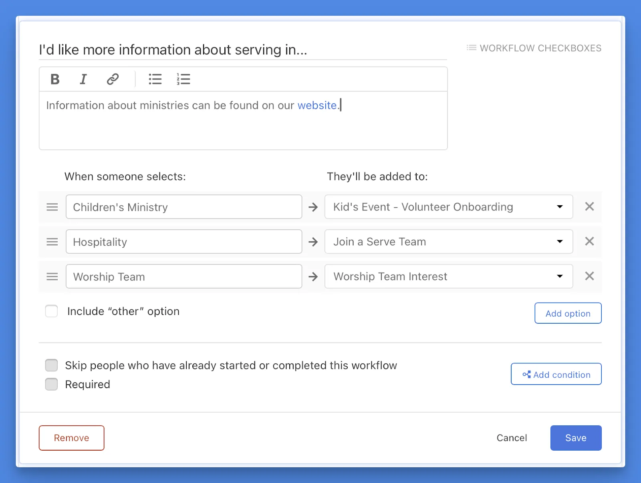Grab drag handle for Children's Ministry row
Image resolution: width=641 pixels, height=483 pixels.
[52, 207]
